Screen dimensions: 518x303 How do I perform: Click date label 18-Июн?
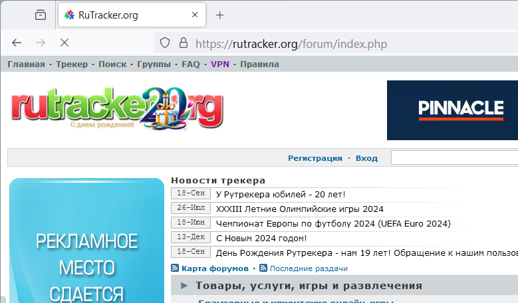pyautogui.click(x=191, y=222)
